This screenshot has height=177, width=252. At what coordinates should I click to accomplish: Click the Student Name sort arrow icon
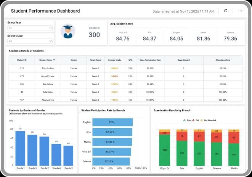click(54, 60)
